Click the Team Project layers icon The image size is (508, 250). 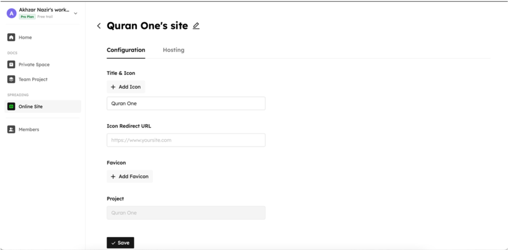coord(11,79)
